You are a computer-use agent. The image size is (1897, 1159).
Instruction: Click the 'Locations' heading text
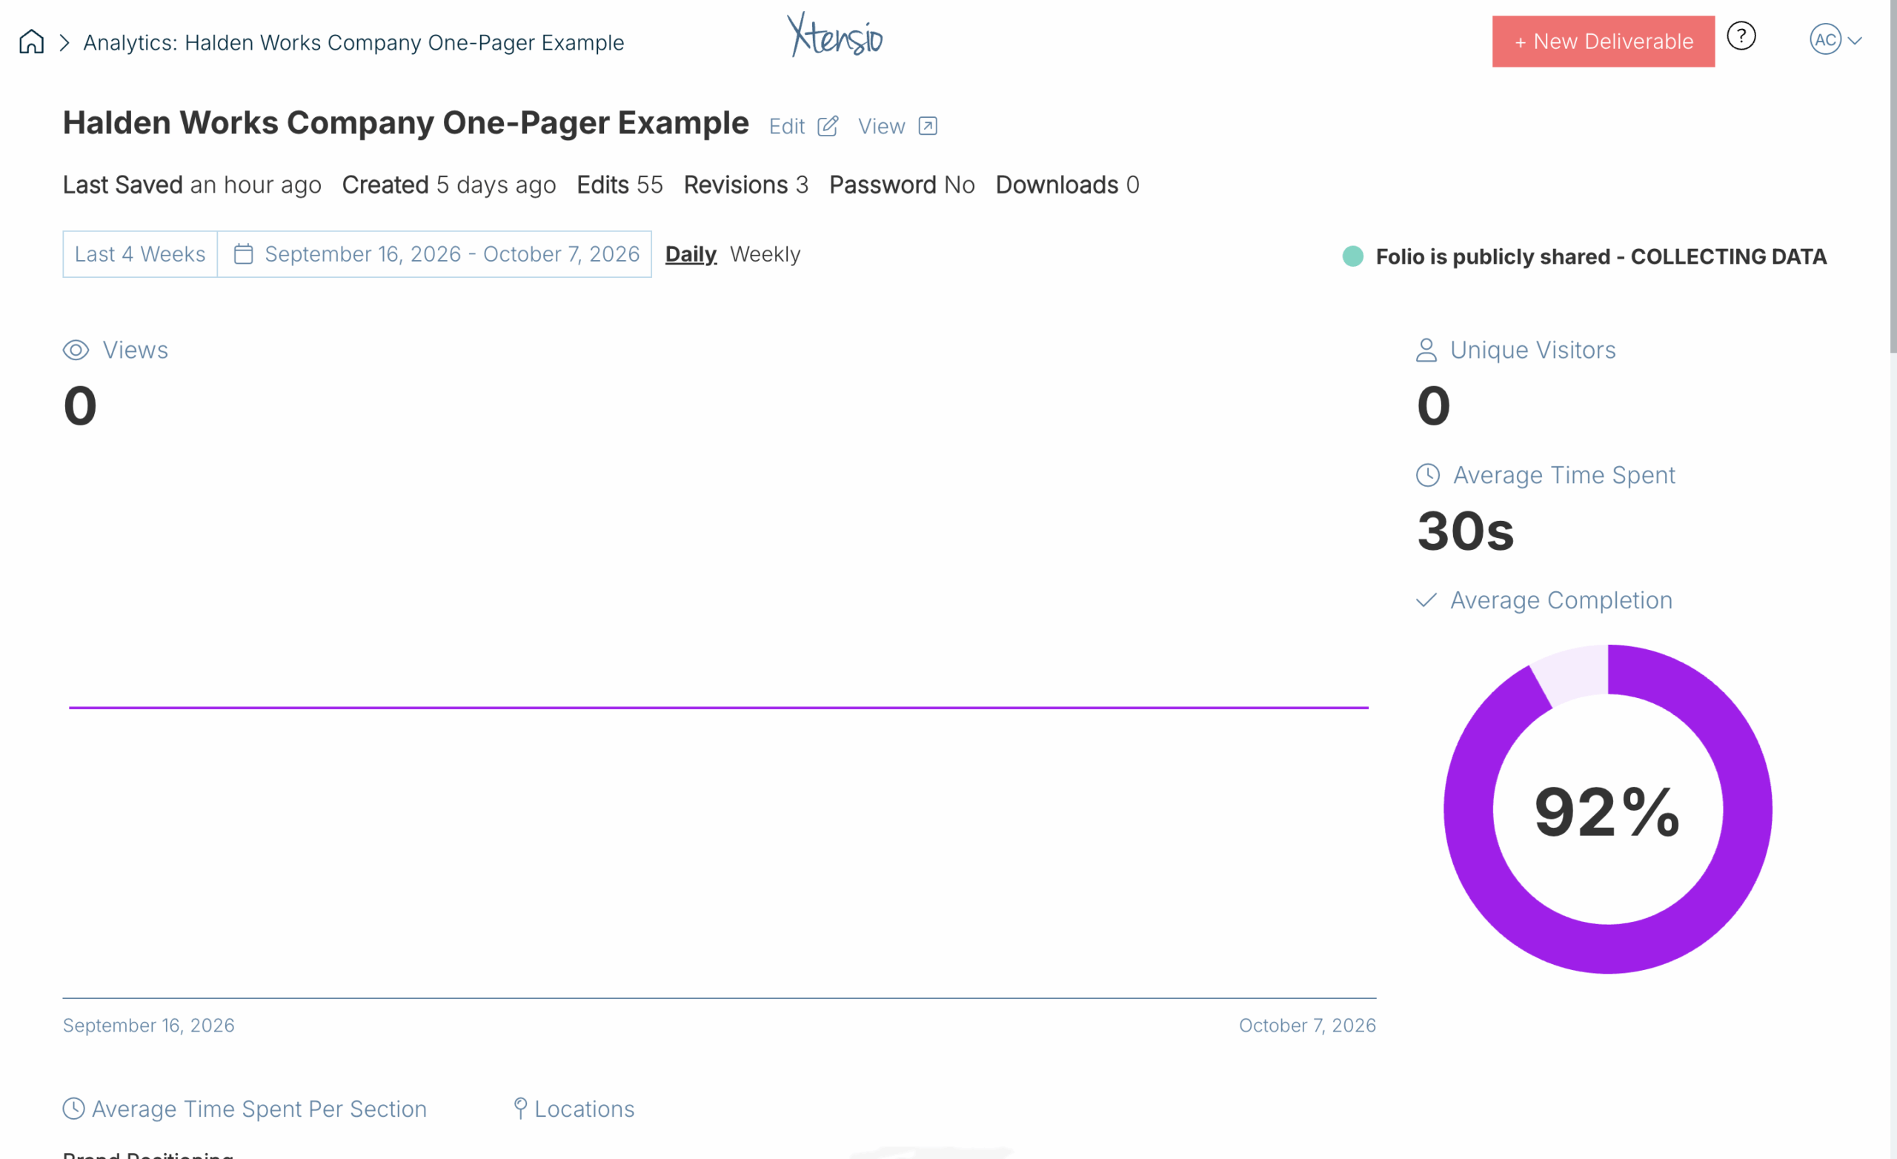585,1109
